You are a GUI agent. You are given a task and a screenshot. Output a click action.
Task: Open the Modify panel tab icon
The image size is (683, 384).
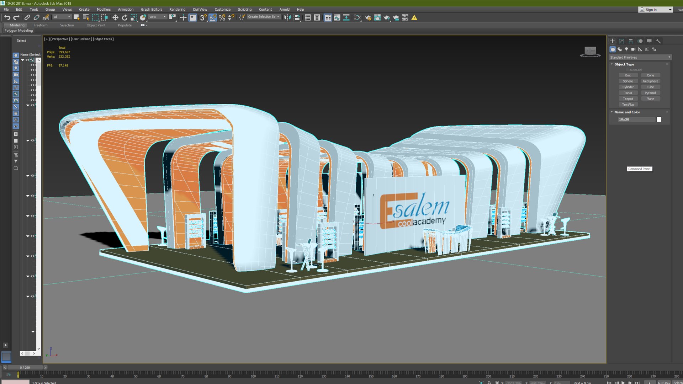[621, 41]
